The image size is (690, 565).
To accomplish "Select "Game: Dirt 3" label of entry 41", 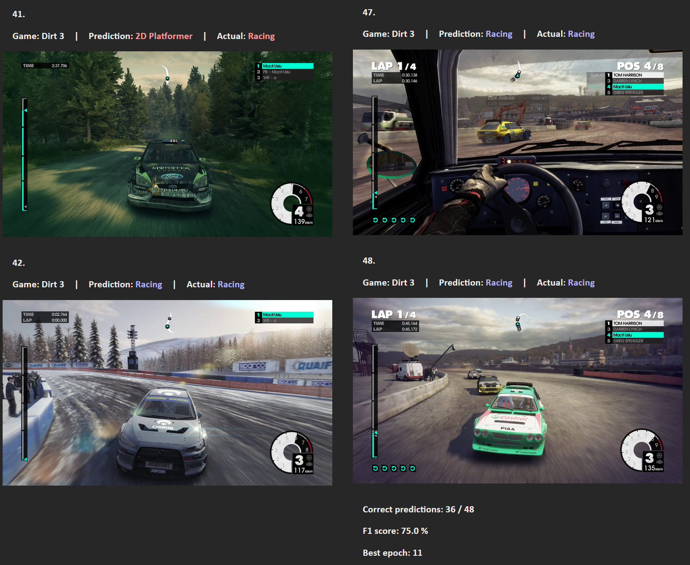I will (38, 36).
